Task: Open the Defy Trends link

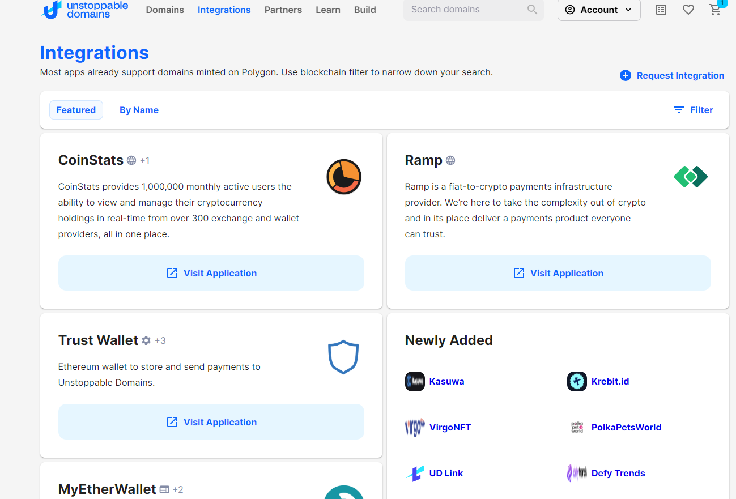Action: 618,473
